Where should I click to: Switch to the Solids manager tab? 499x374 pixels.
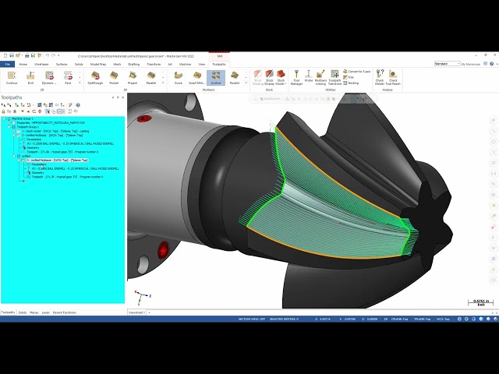click(23, 312)
